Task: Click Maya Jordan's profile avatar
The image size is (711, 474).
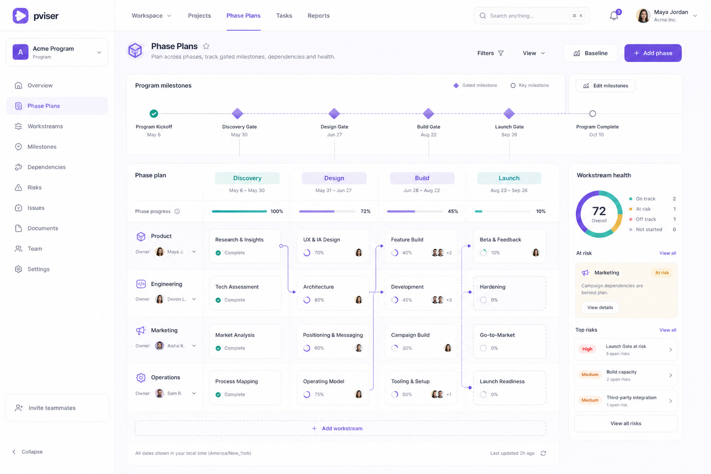Action: [x=643, y=16]
